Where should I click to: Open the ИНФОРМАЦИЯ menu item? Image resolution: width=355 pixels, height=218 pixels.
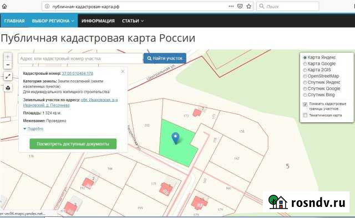[98, 21]
